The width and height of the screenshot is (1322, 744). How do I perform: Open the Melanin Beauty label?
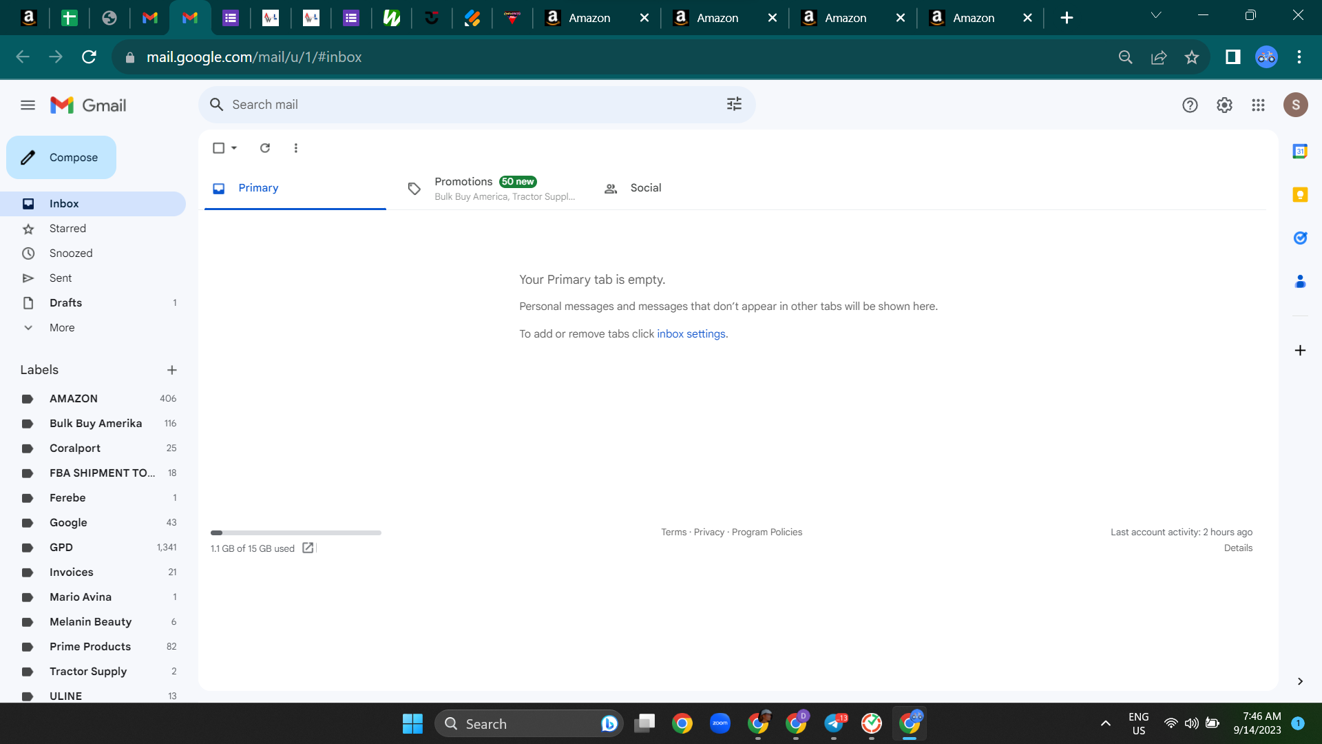click(x=93, y=622)
